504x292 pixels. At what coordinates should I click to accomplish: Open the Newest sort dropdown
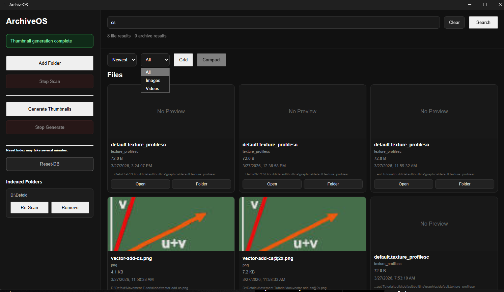coord(122,60)
